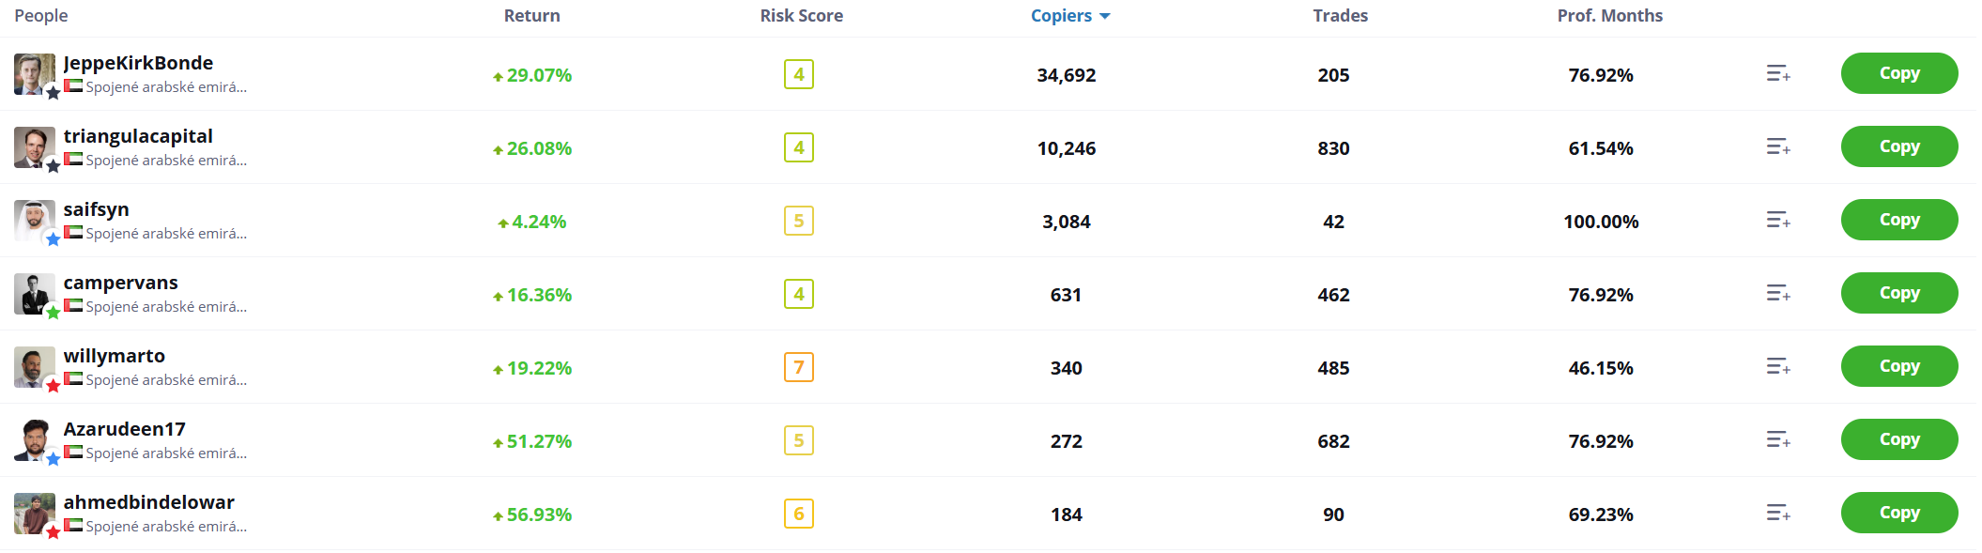This screenshot has height=553, width=1982.
Task: Copy trader JeppeKirkBonde
Action: coord(1898,73)
